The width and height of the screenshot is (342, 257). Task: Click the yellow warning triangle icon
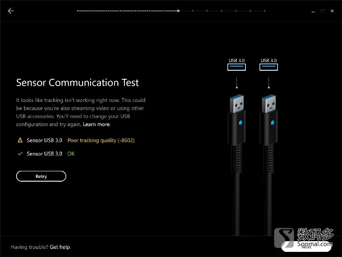(x=20, y=140)
